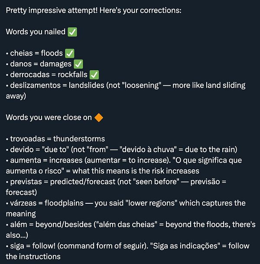Click the "Words you were close on" heading
Screen dimensions: 260x264
click(x=49, y=117)
